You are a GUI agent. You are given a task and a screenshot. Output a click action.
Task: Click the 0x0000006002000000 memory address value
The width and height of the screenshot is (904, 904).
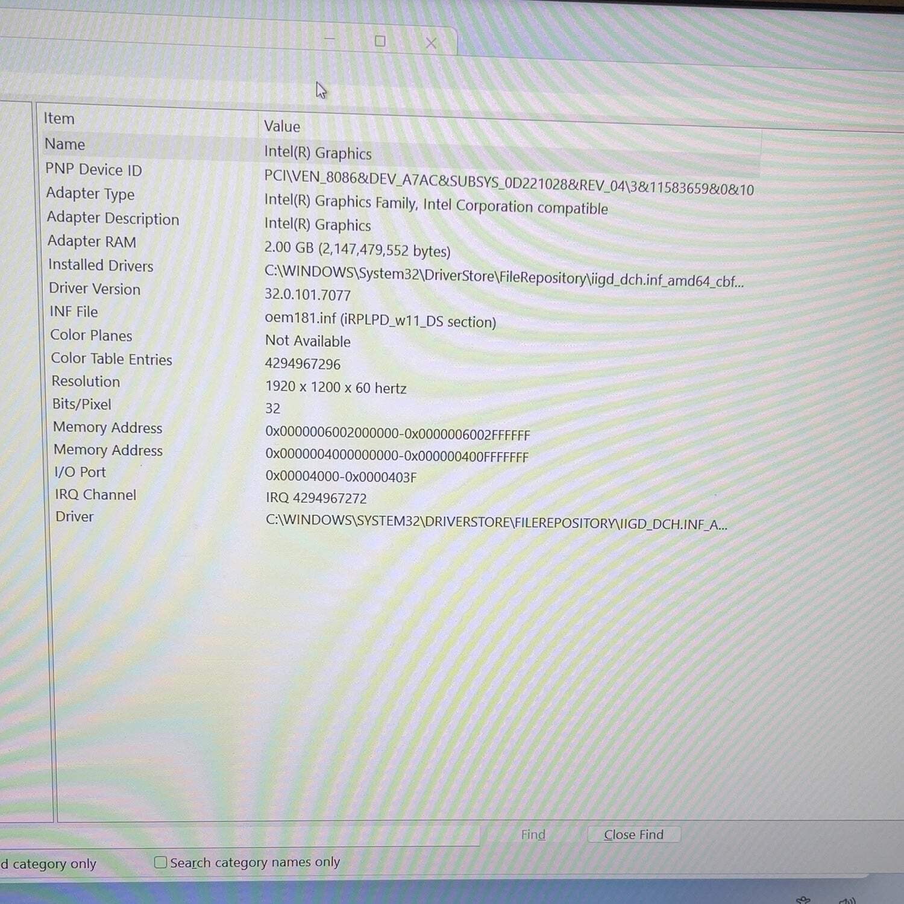pyautogui.click(x=398, y=433)
